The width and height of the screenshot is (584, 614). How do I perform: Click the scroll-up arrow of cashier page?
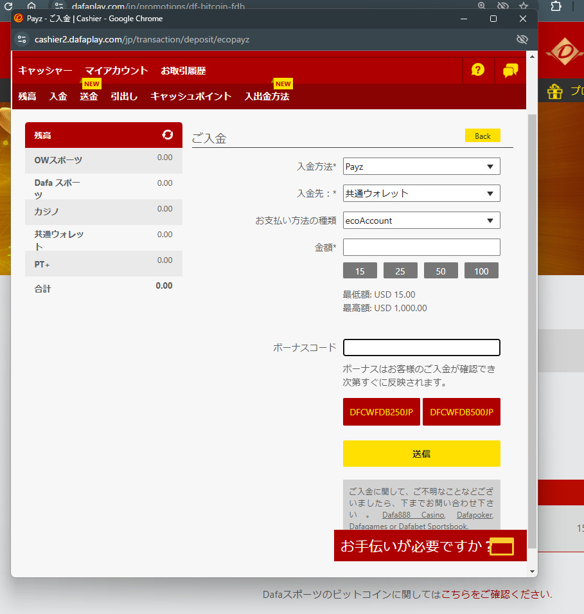[533, 57]
